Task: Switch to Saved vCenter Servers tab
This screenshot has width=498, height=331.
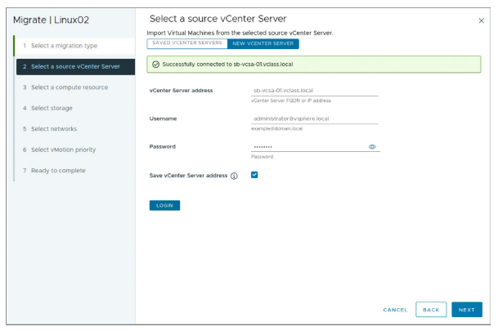Action: click(x=187, y=42)
